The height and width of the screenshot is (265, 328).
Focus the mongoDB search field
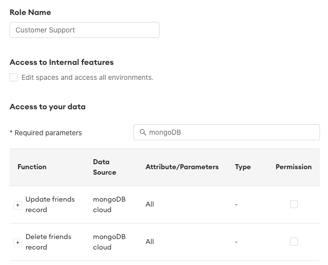point(230,132)
